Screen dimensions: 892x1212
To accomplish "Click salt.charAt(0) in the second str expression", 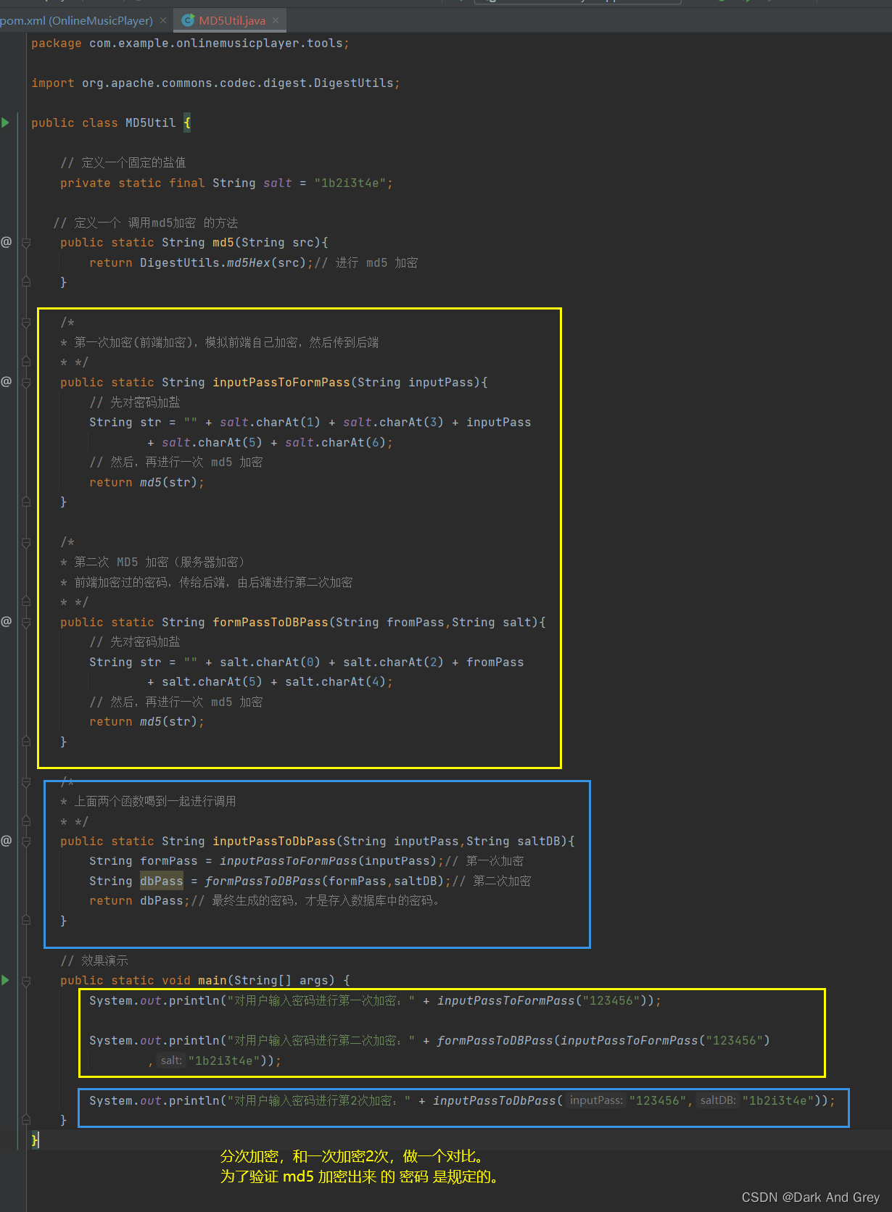I will pos(271,663).
